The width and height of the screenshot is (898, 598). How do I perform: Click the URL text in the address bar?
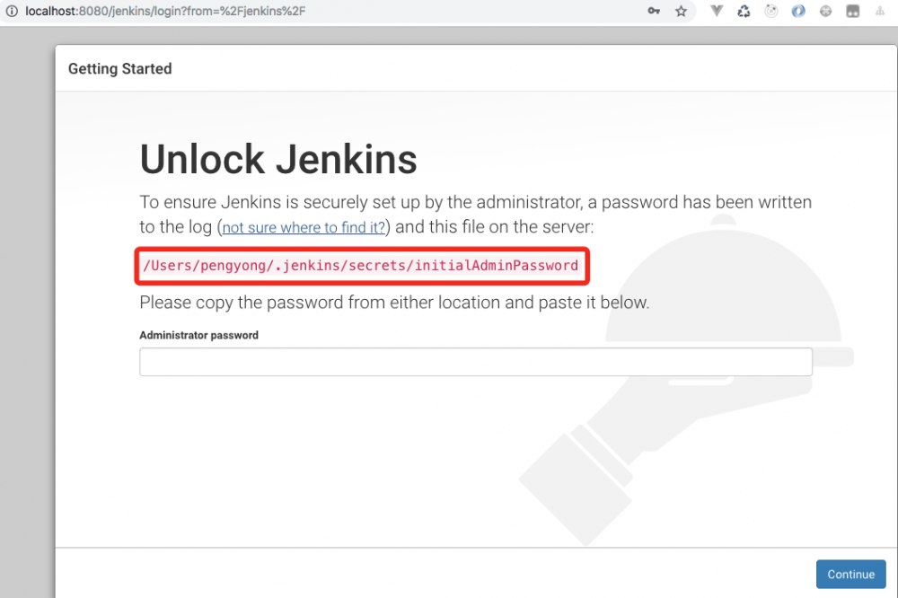[x=162, y=12]
